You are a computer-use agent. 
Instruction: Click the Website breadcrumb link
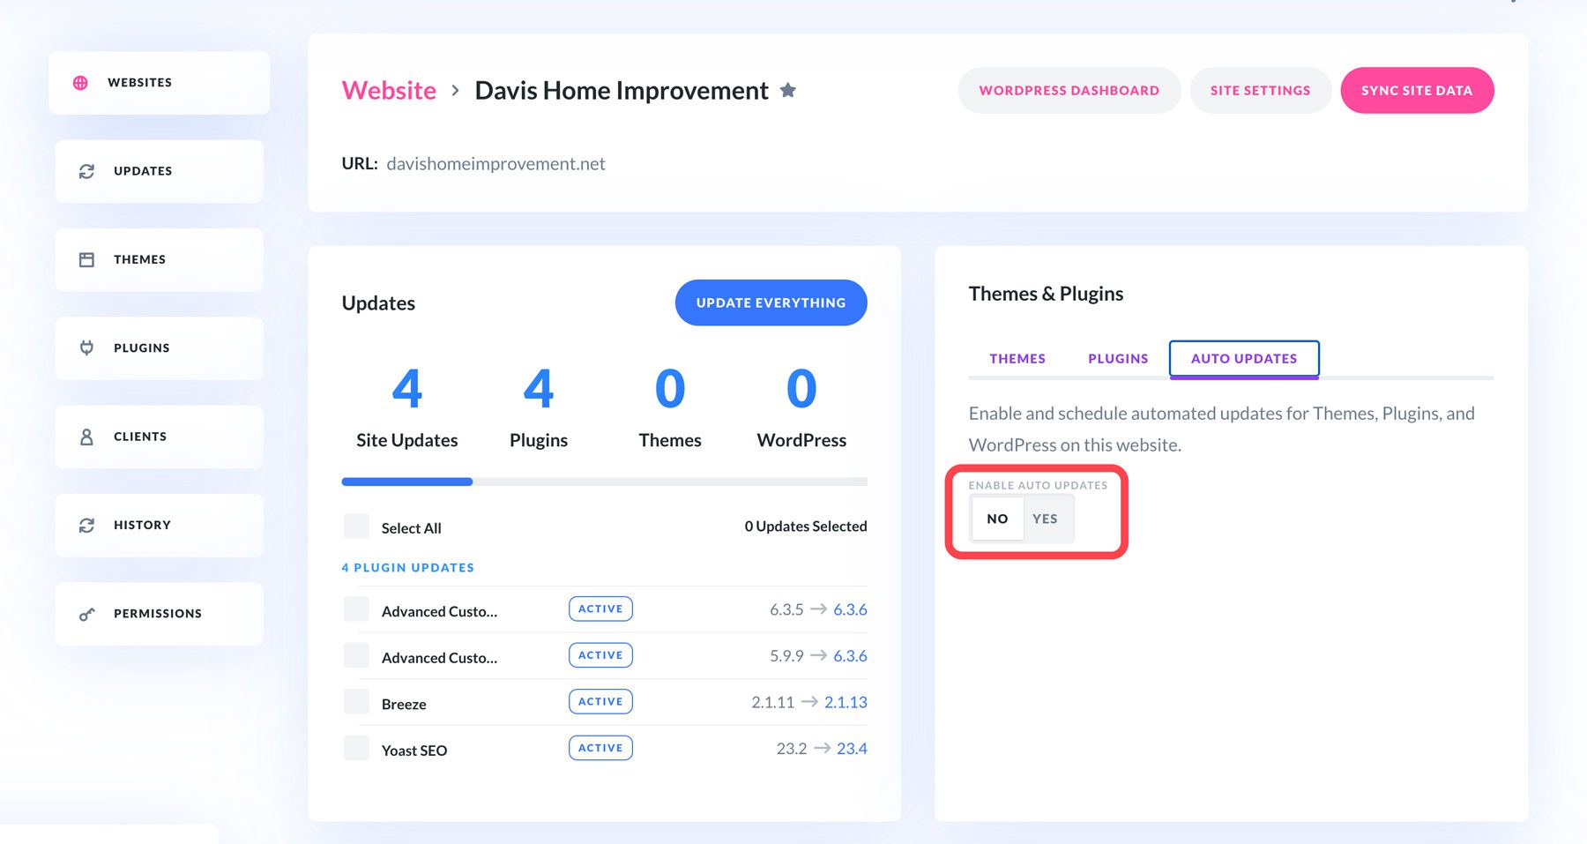(388, 90)
